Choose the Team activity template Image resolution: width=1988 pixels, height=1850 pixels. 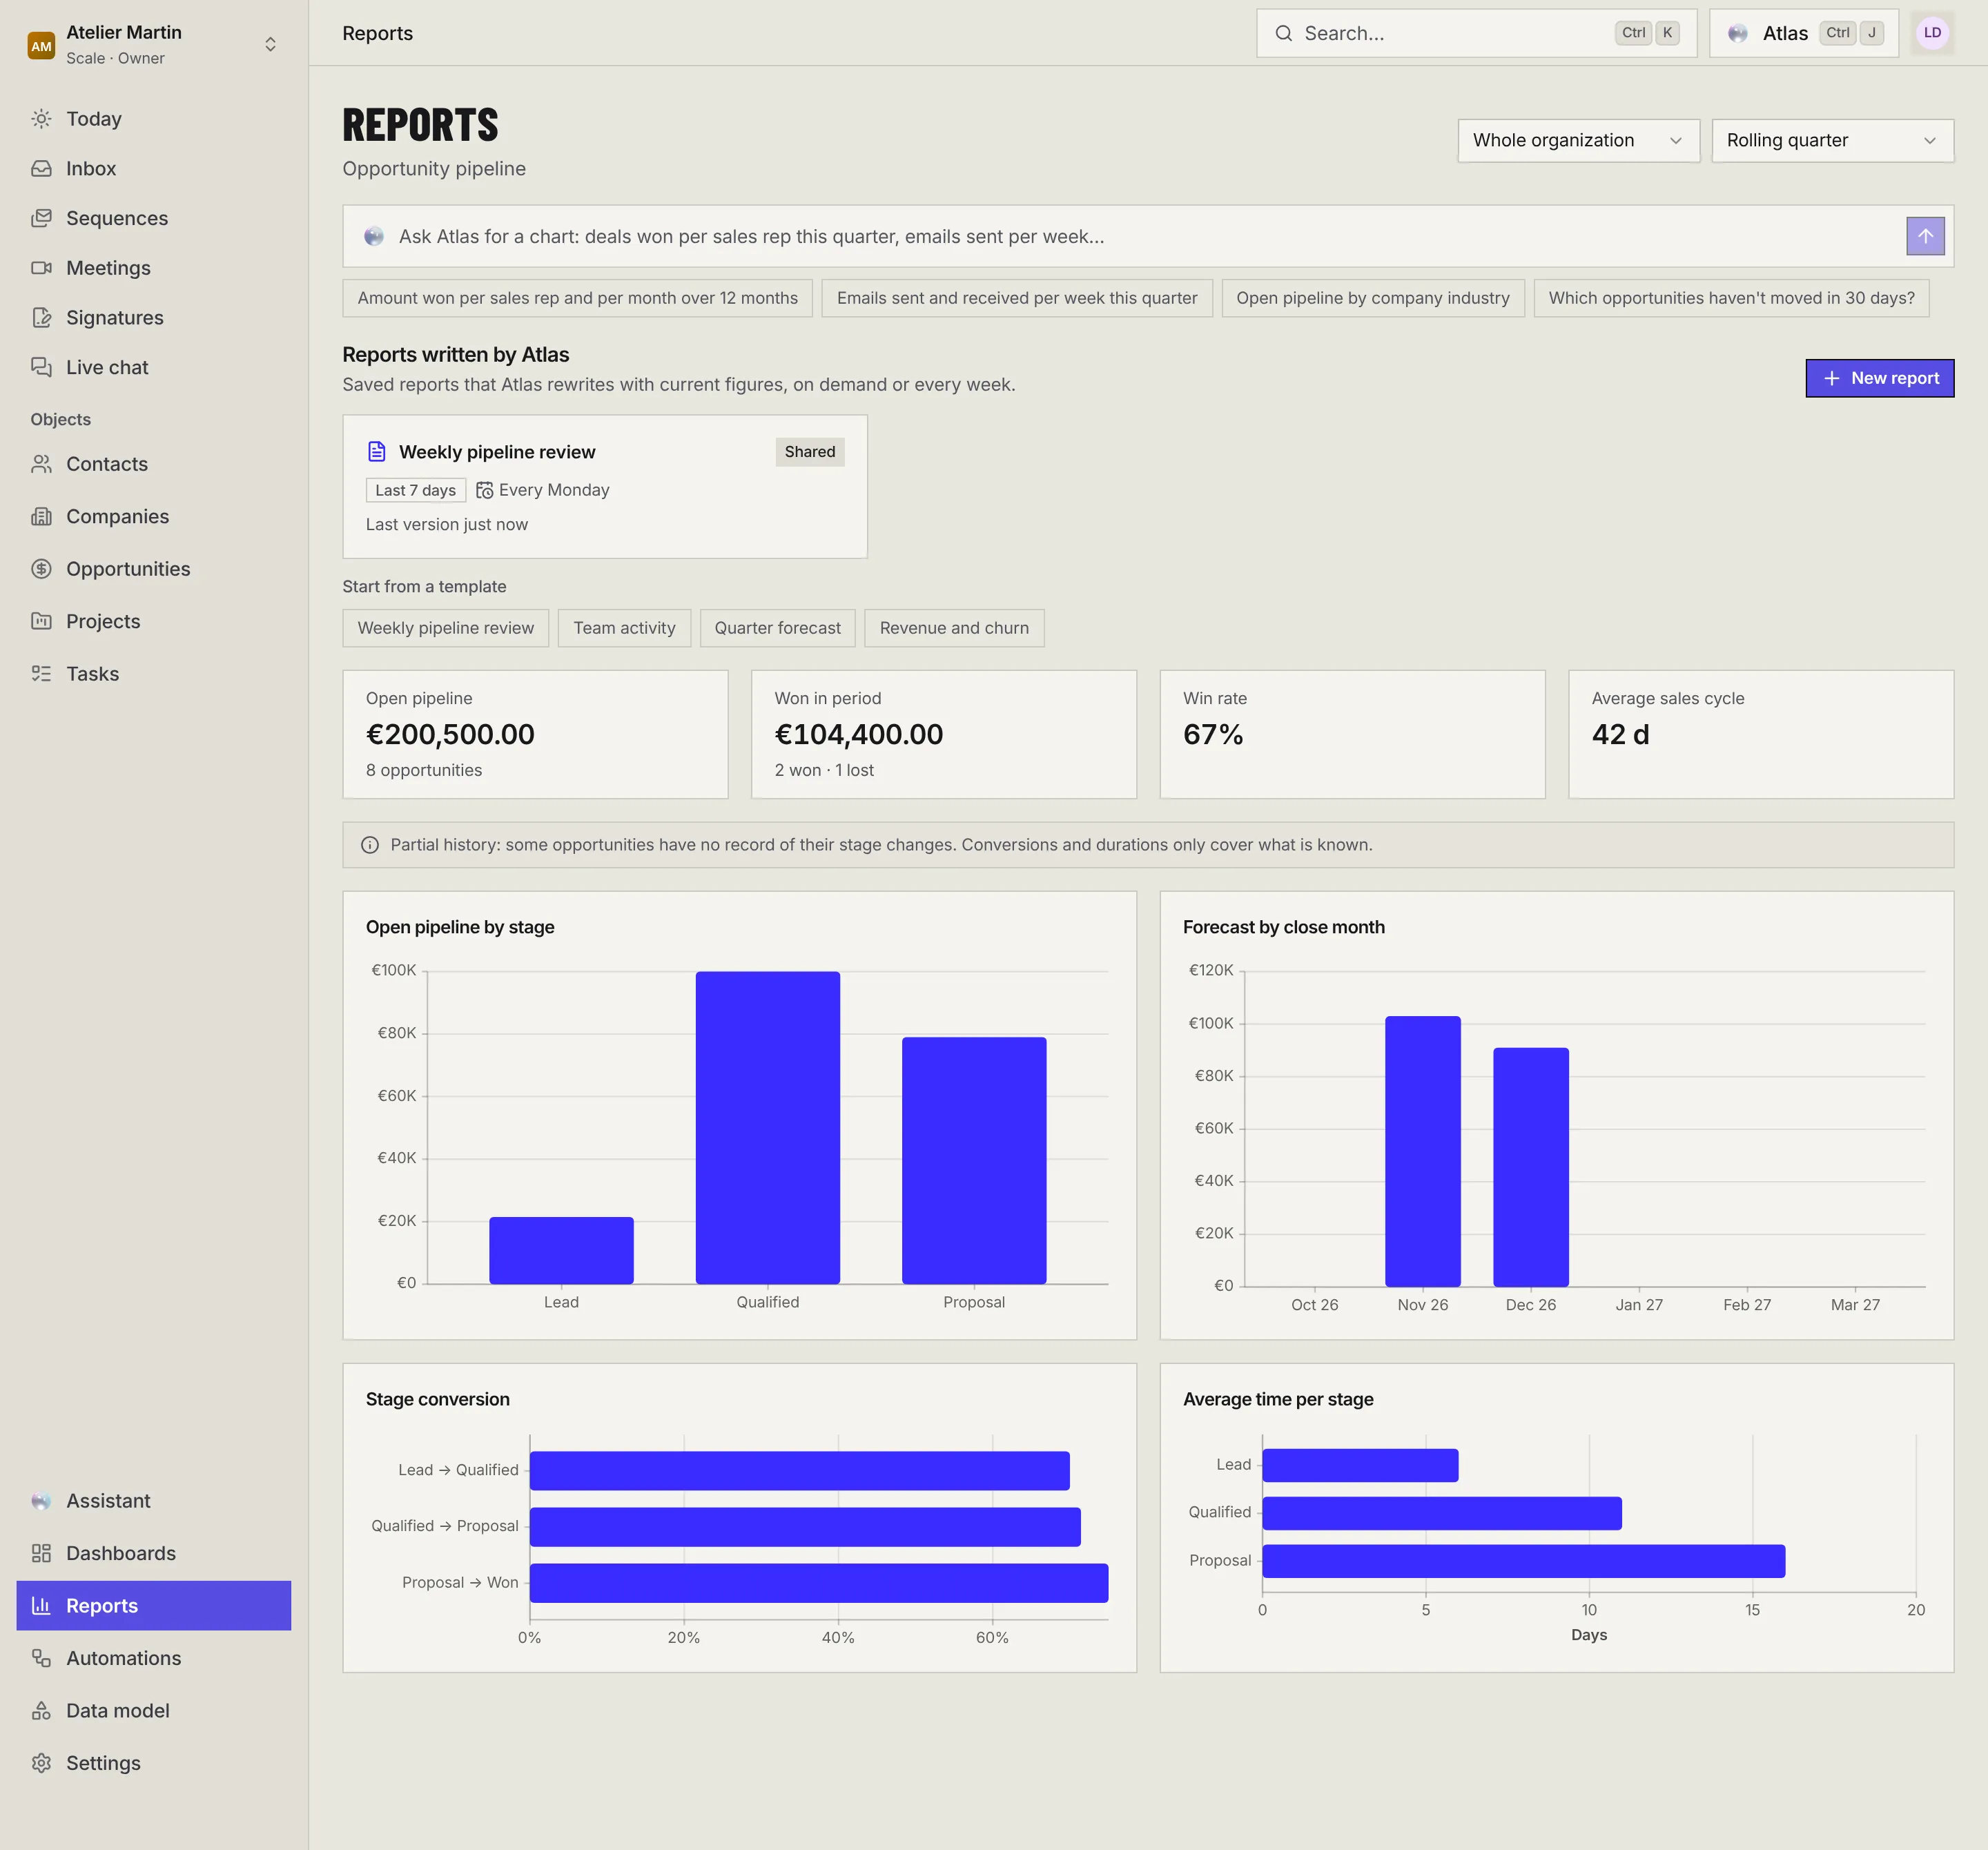[624, 628]
